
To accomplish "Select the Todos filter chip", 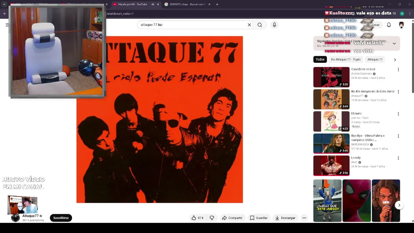I will point(320,59).
